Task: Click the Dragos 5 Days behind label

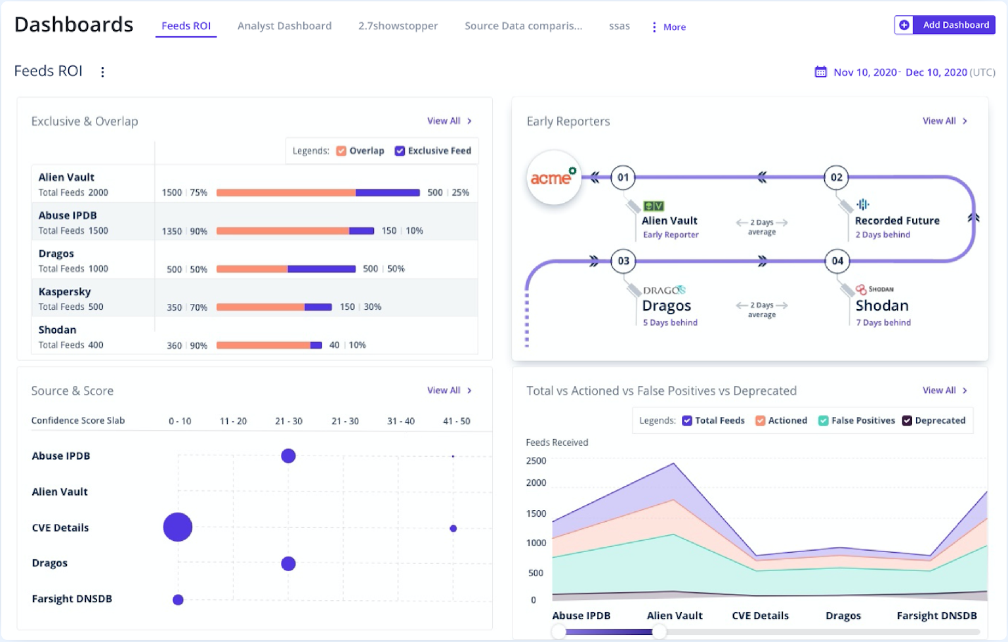Action: click(670, 322)
